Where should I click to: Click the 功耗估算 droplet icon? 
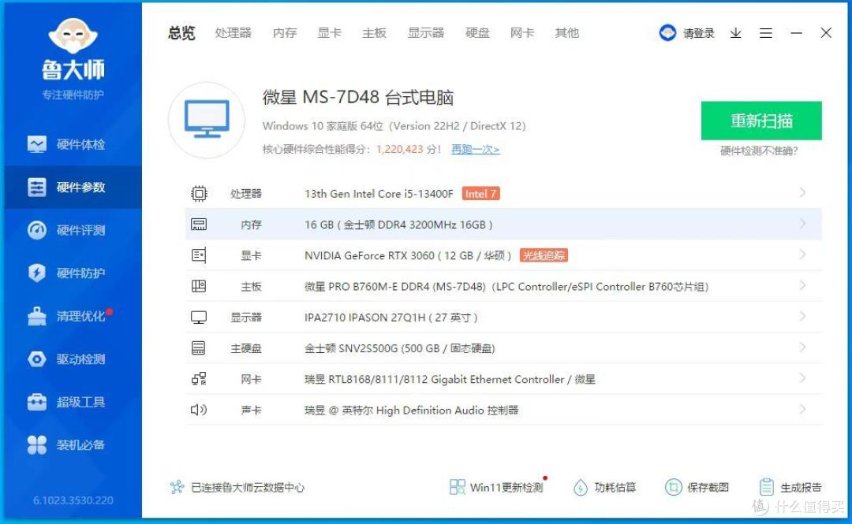(581, 487)
